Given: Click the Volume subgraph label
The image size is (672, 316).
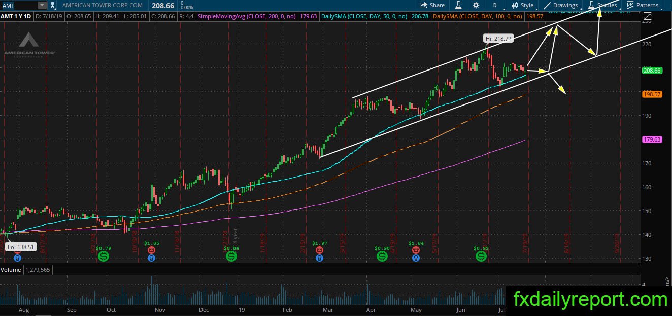Looking at the screenshot, I should 11,270.
